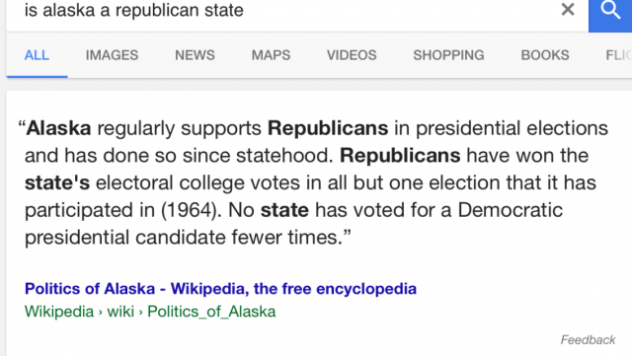Switch to the IMAGES tab
The image size is (632, 356).
tap(112, 55)
